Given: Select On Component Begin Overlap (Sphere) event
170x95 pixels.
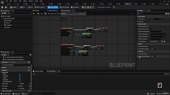Looking at the screenshot, I should (x=14, y=60).
